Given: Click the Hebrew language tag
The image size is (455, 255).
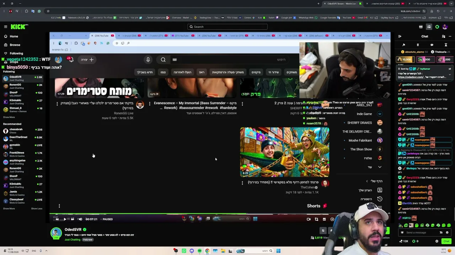Looking at the screenshot, I should tap(88, 240).
